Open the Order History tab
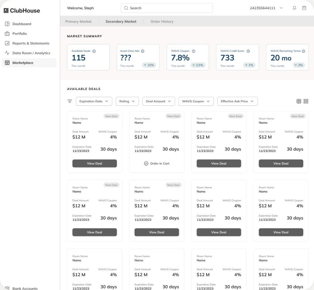Screen dimensions: 314x290 (x=162, y=21)
